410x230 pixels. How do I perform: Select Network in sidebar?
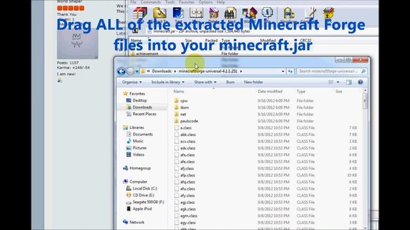click(136, 222)
